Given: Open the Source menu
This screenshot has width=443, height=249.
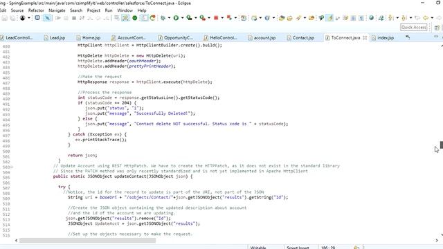Looking at the screenshot, I should tap(17, 10).
